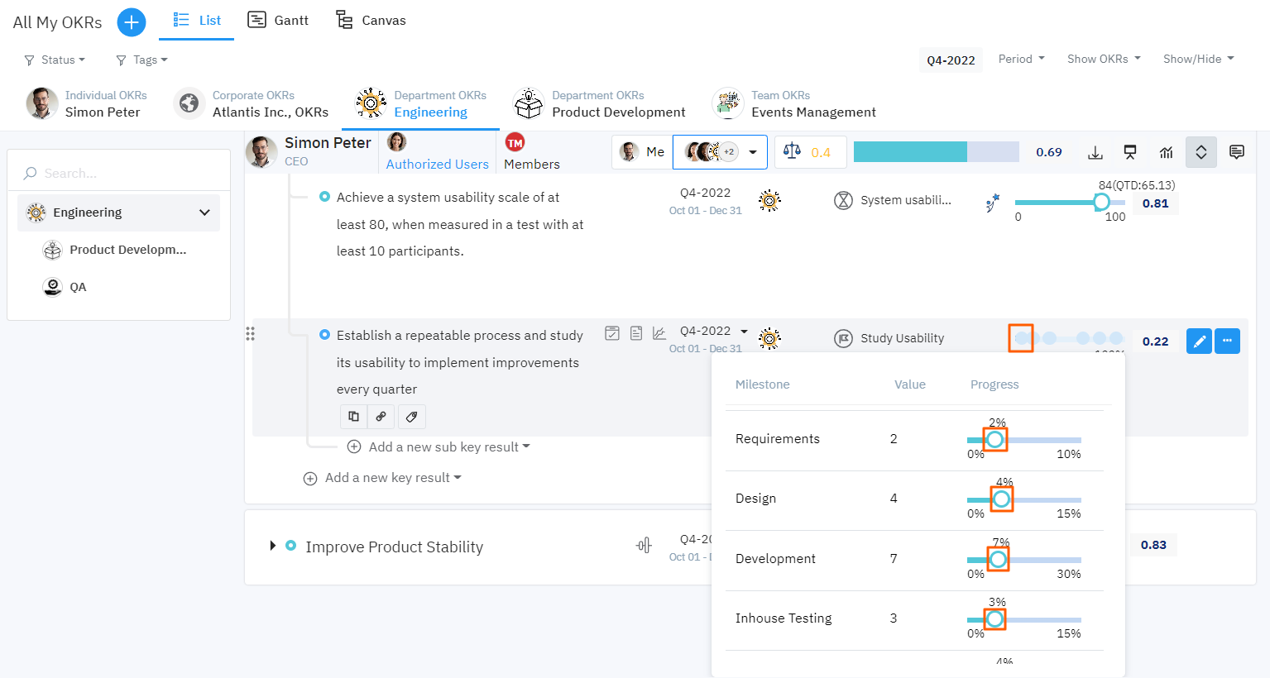1270x678 pixels.
Task: Click the pencil edit button
Action: [x=1199, y=341]
